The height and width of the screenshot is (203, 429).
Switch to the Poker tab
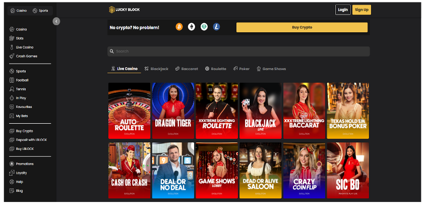pyautogui.click(x=241, y=69)
